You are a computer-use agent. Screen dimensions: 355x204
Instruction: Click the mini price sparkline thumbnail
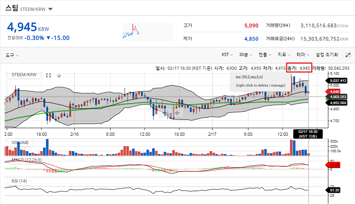click(x=148, y=32)
